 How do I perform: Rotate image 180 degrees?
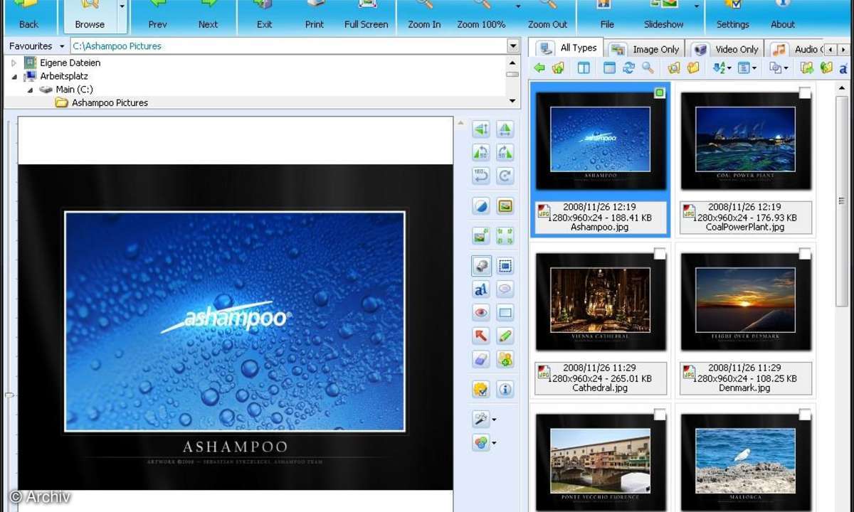(x=481, y=176)
